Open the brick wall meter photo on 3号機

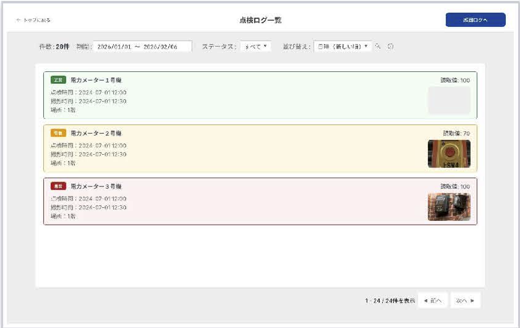coord(449,207)
